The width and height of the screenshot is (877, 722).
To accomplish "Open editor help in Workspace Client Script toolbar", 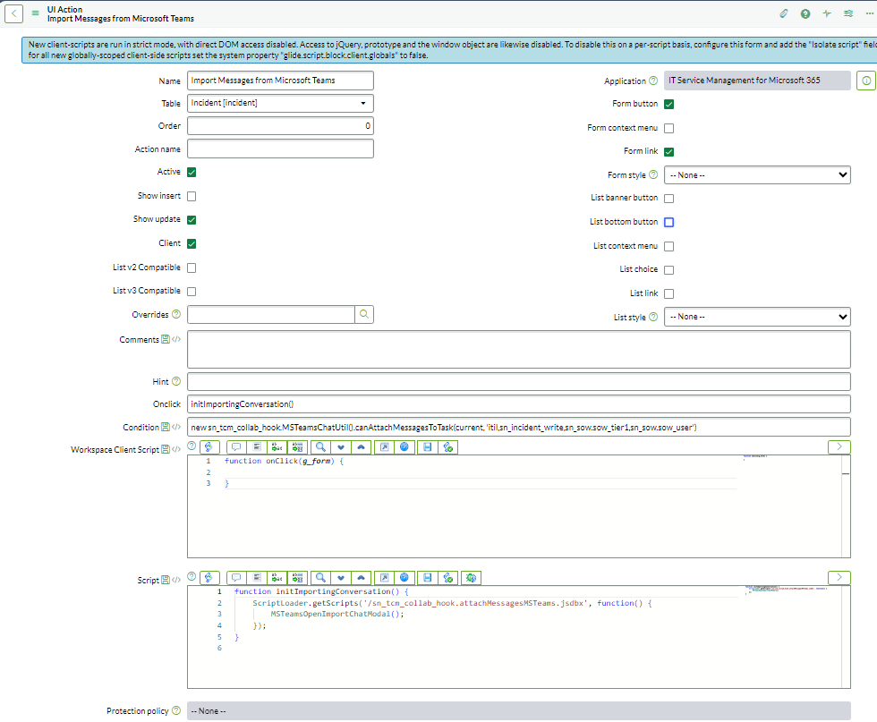I will [x=404, y=446].
